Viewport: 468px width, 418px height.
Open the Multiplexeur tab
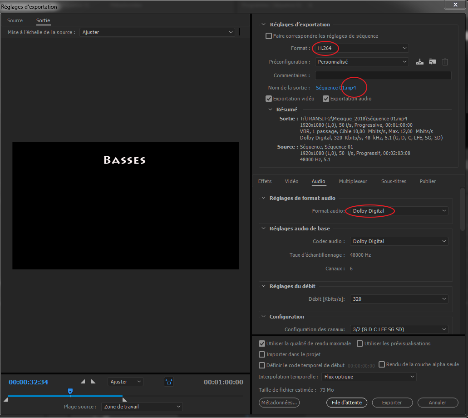point(353,181)
